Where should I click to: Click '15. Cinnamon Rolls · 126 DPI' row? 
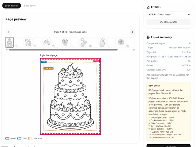coord(161,138)
